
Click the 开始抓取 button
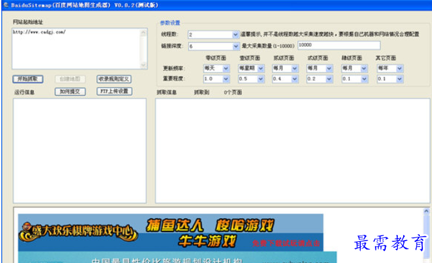tap(28, 79)
